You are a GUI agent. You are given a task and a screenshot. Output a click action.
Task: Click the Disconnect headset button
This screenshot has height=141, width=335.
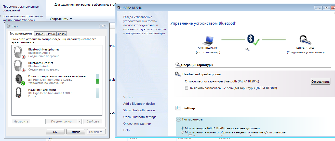click(x=320, y=81)
